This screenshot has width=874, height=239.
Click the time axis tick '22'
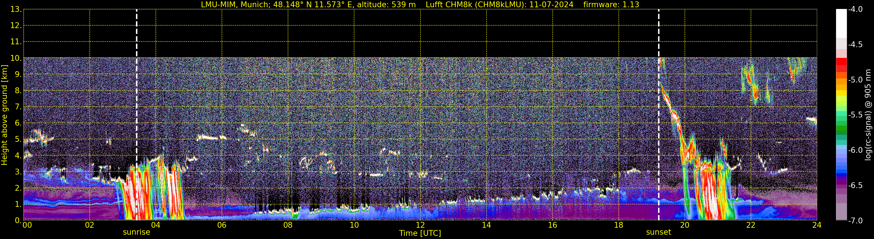click(x=751, y=225)
